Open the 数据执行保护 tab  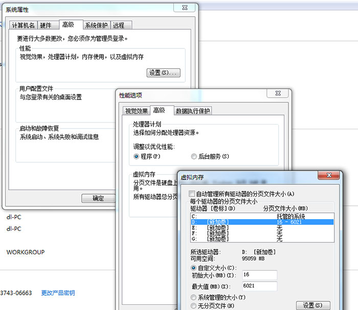(193, 111)
